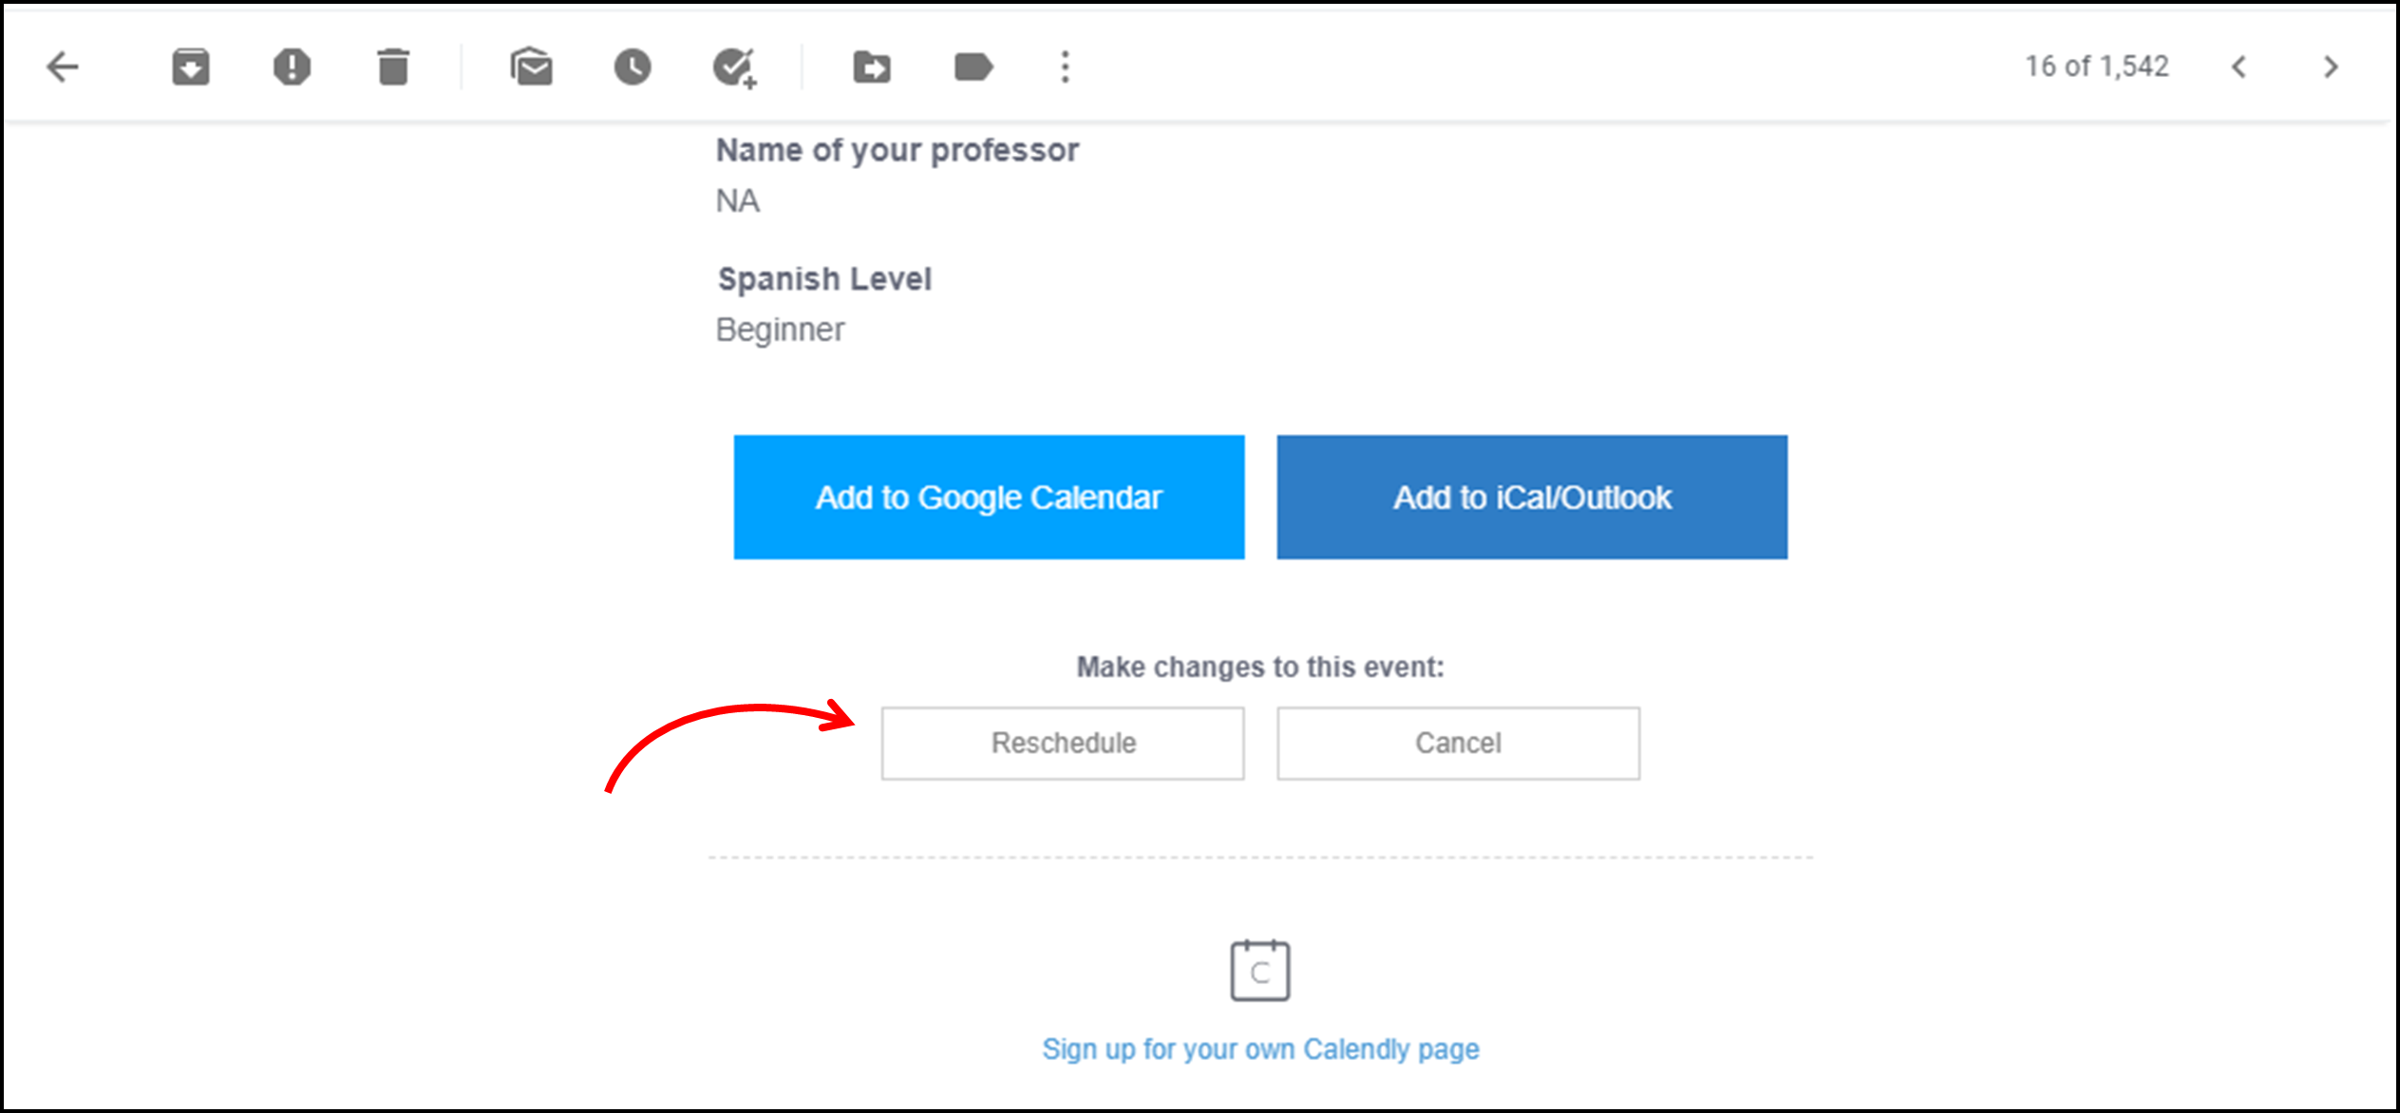
Task: Open the More options three-dot menu
Action: pyautogui.click(x=1066, y=66)
